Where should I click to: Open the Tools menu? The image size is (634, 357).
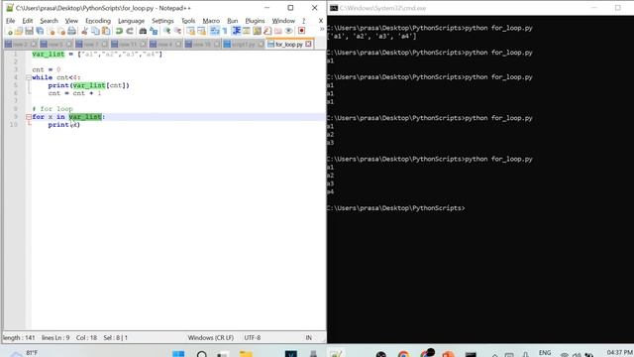188,21
